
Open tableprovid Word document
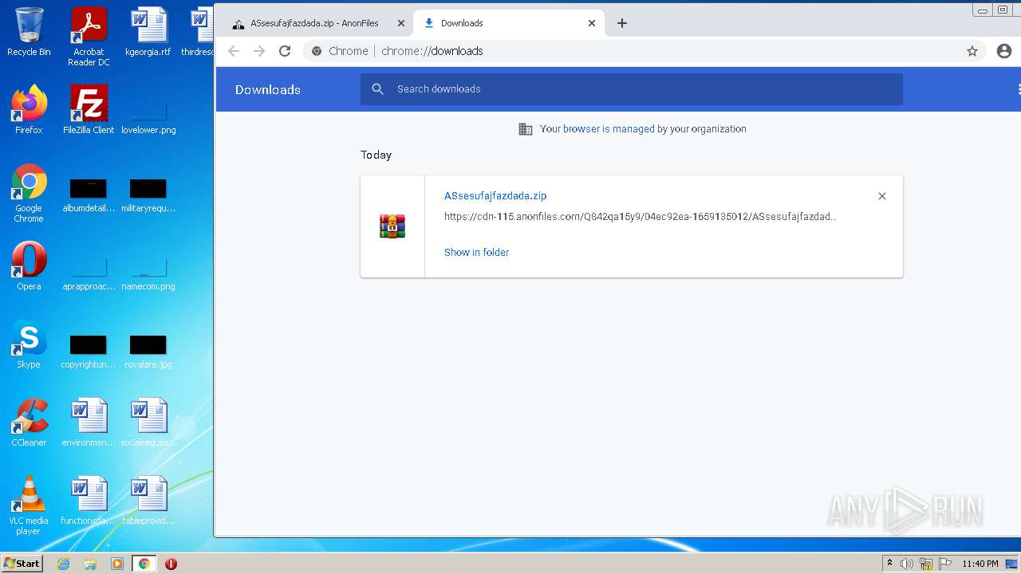[148, 501]
